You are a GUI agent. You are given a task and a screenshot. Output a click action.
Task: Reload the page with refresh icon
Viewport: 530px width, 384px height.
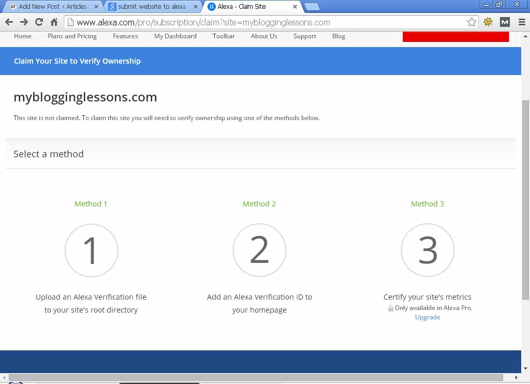click(39, 22)
